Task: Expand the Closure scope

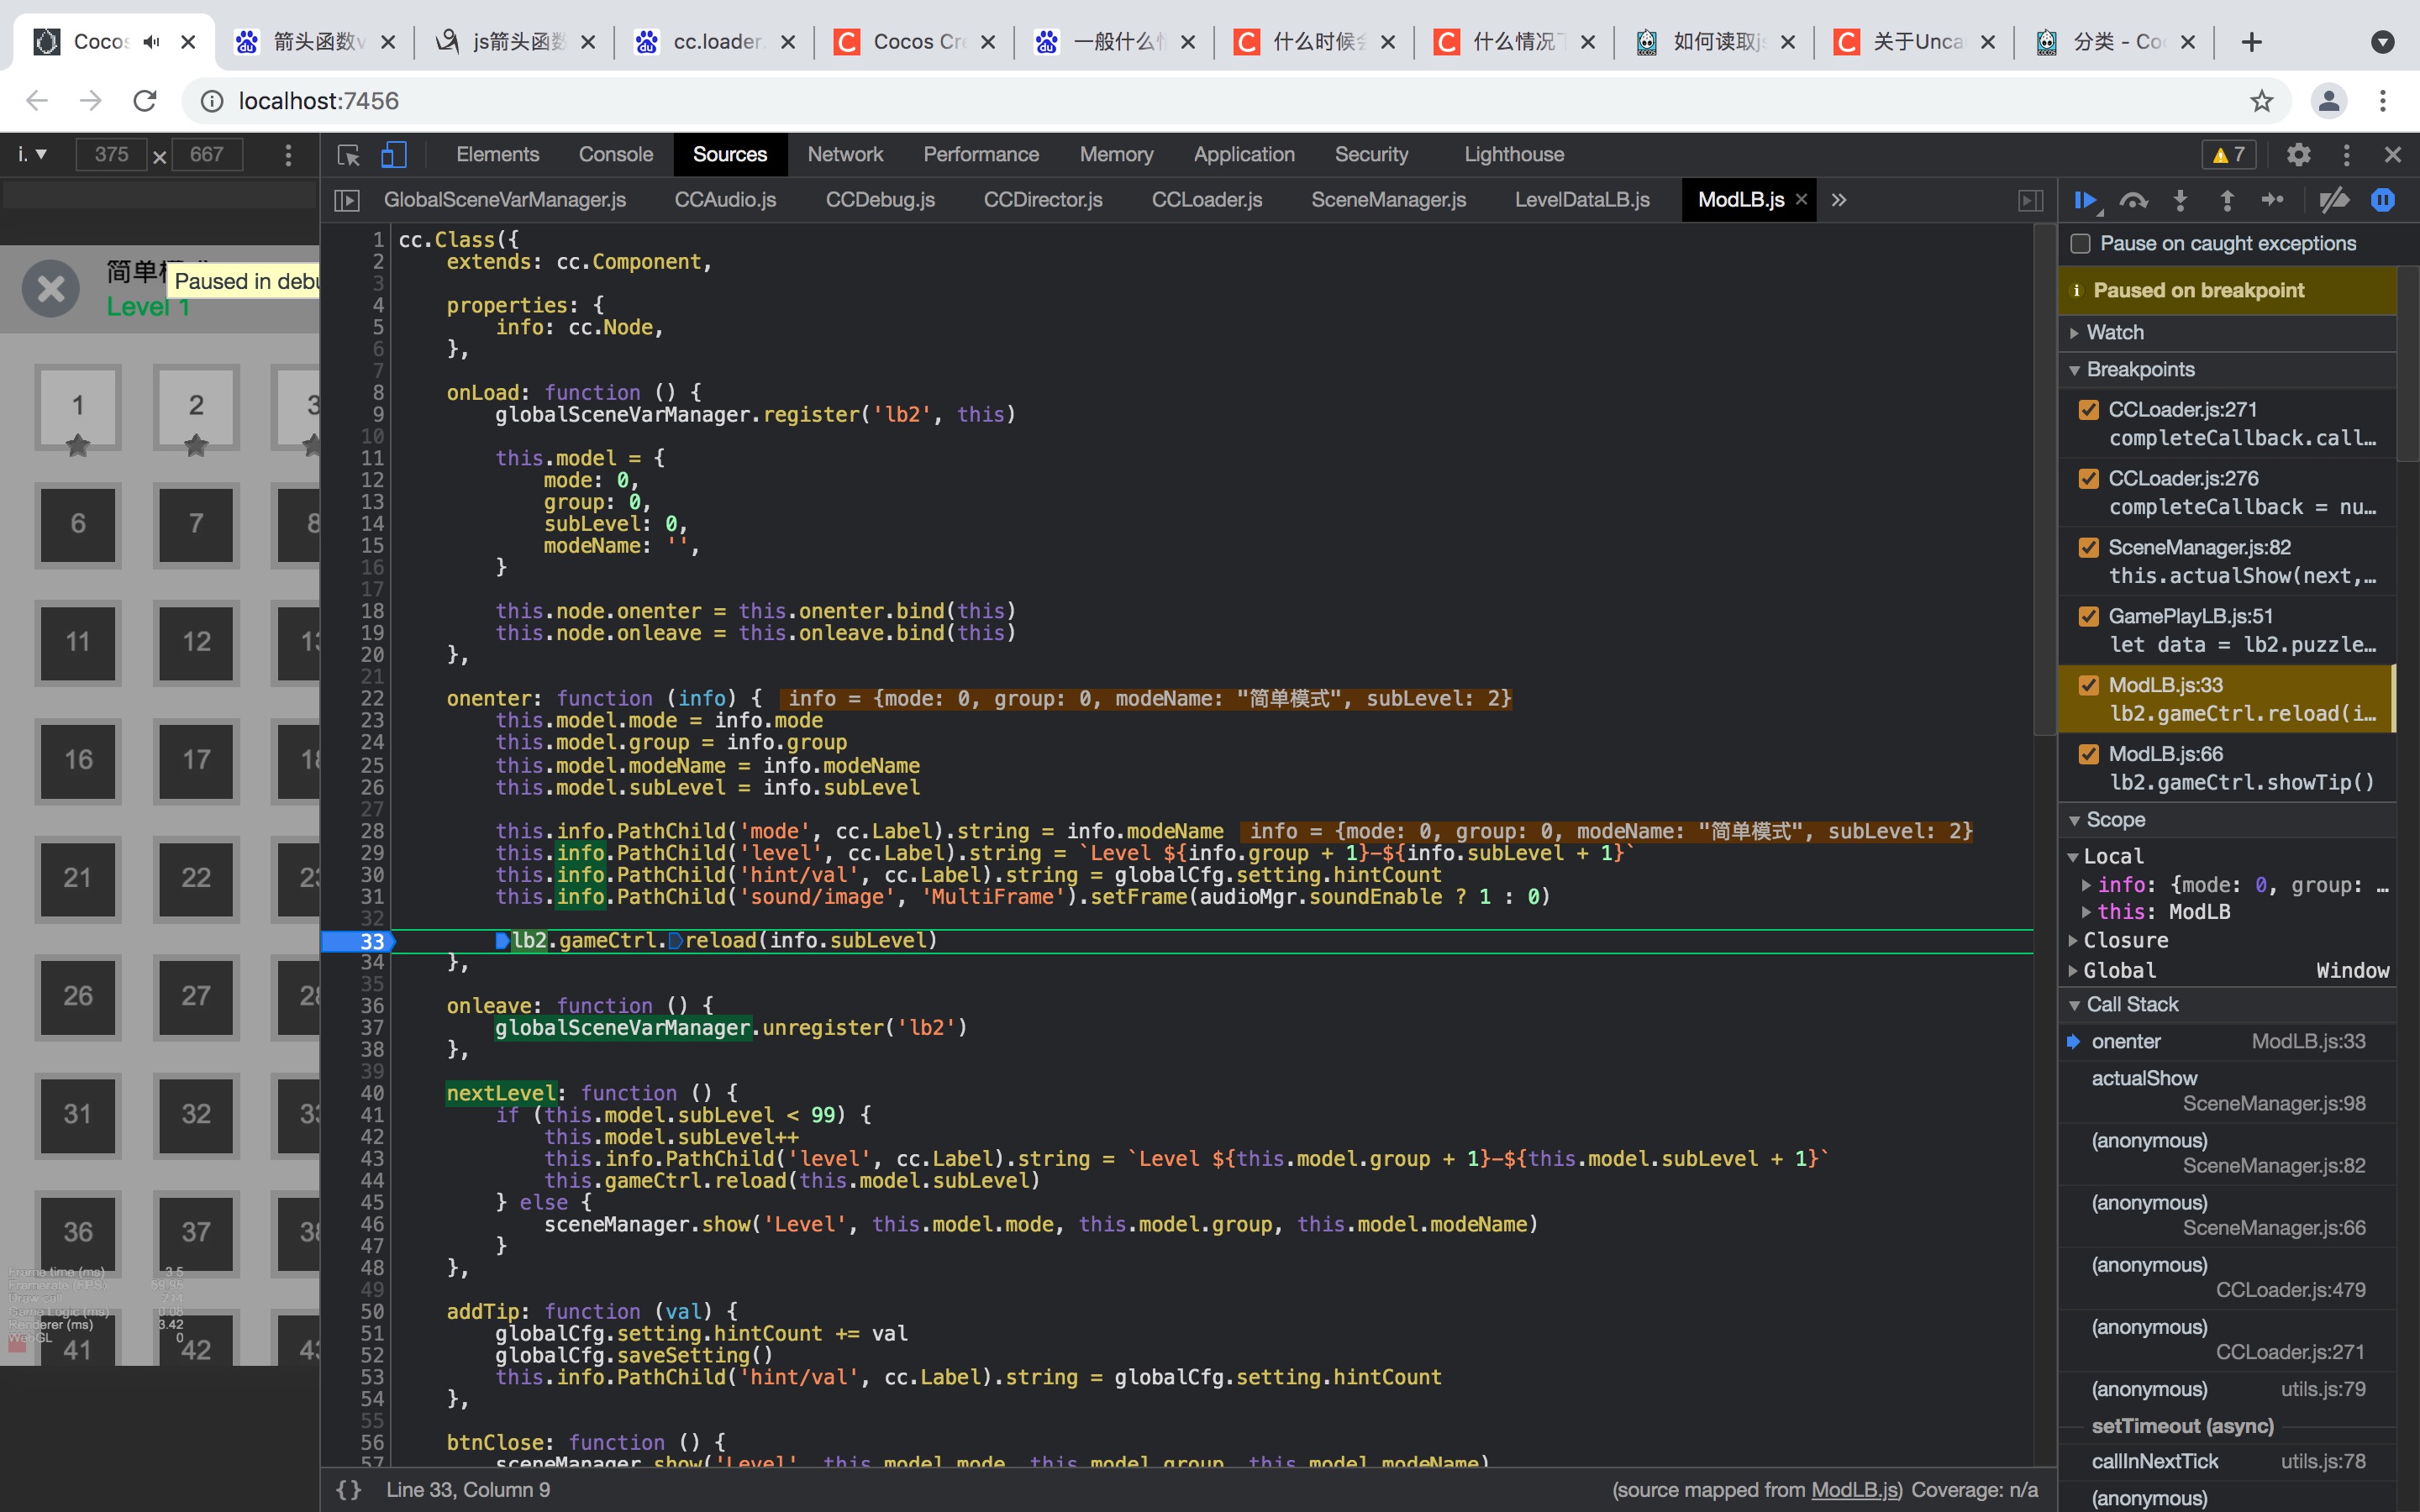Action: pyautogui.click(x=2125, y=940)
